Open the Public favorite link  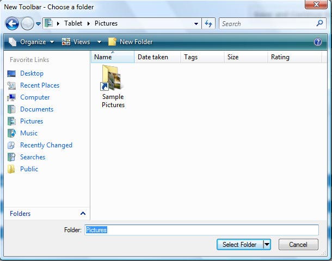coord(29,169)
